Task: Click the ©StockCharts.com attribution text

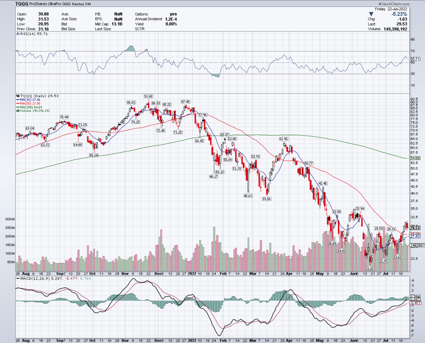Action: (394, 4)
